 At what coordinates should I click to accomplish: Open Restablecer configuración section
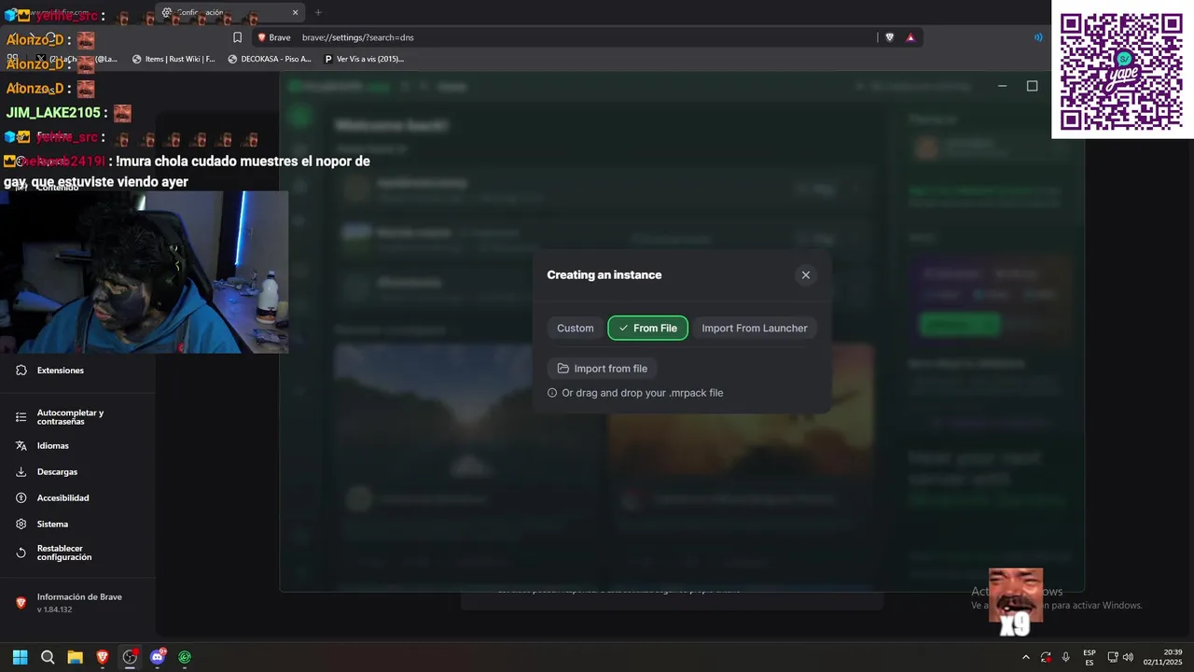point(63,553)
